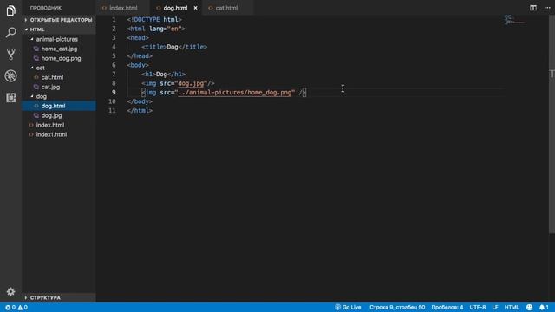Click line number 7 in the gutter
This screenshot has width=555, height=312.
114,74
